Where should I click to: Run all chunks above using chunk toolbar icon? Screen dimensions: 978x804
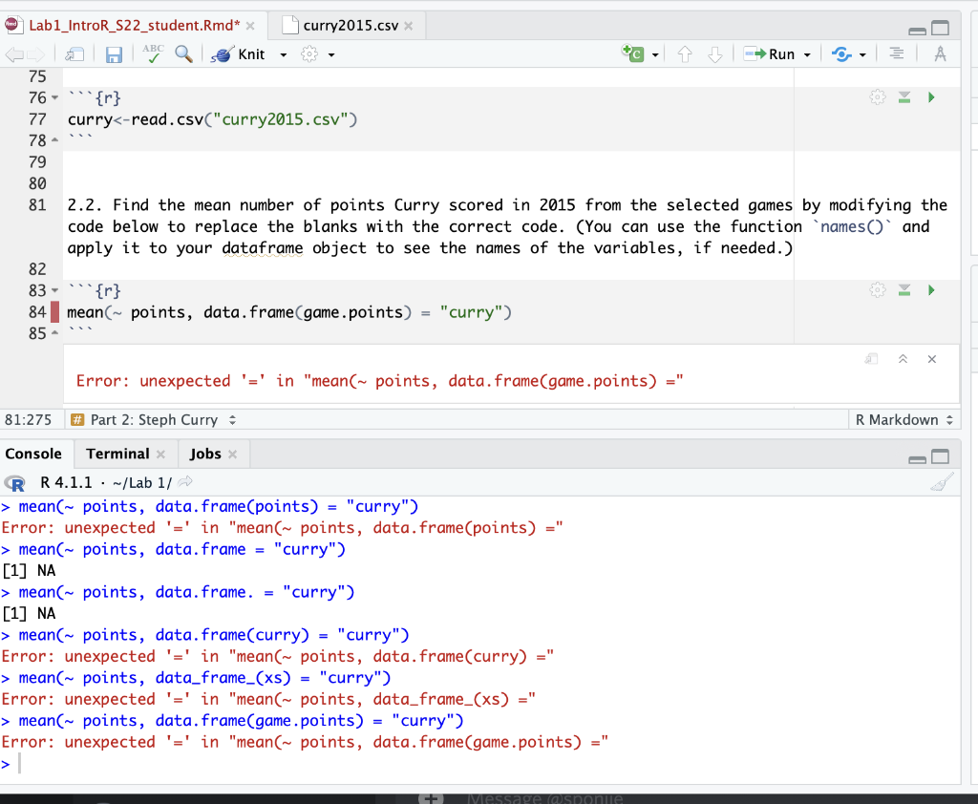coord(904,289)
